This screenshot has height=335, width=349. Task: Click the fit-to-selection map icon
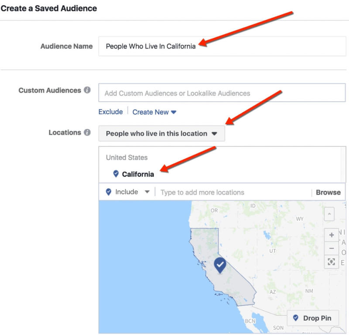coord(332,262)
